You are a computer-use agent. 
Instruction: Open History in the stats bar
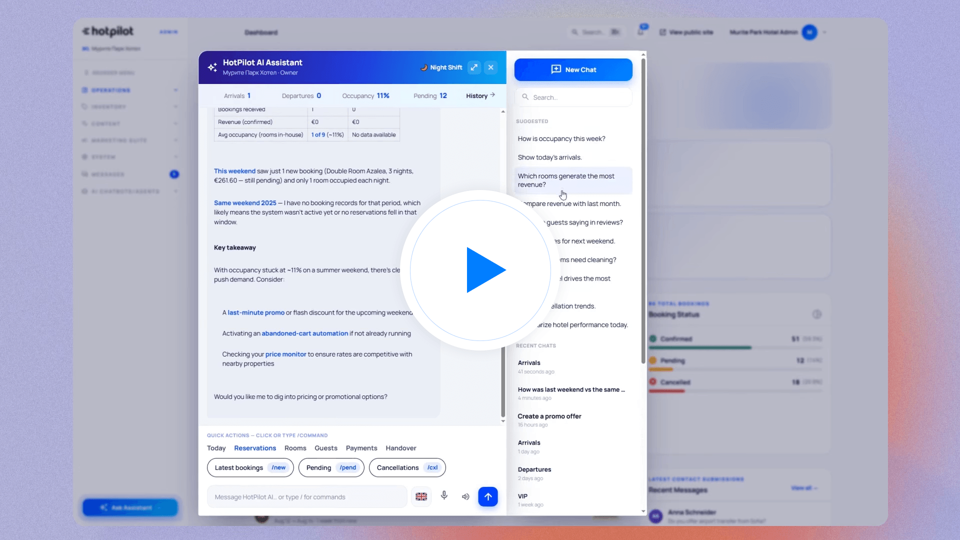pos(480,95)
